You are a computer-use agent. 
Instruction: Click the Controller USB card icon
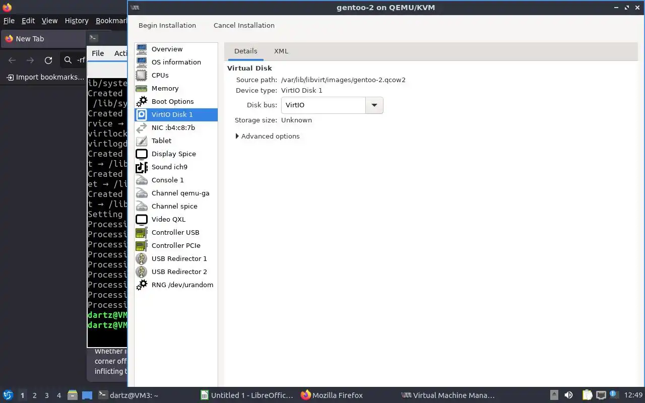point(142,232)
